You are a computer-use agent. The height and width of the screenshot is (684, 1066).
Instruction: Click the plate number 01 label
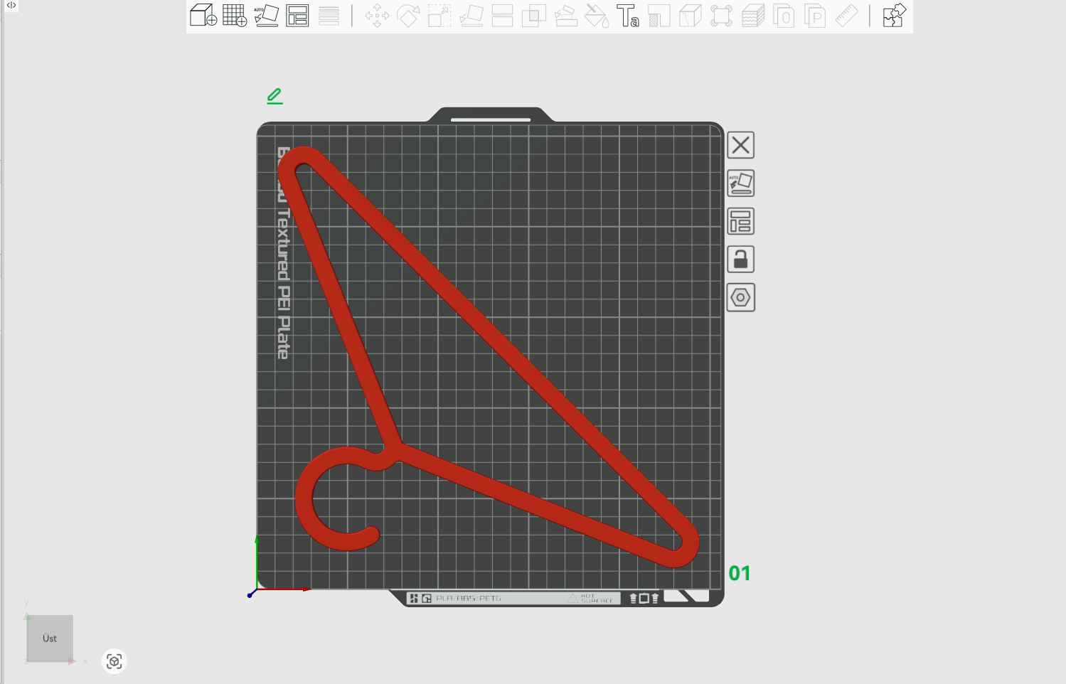pos(740,573)
